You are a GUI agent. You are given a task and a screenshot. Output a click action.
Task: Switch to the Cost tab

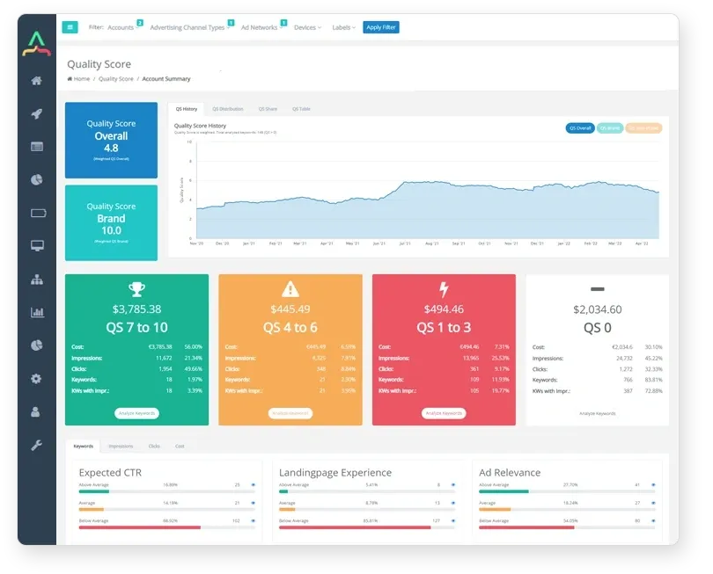point(180,447)
